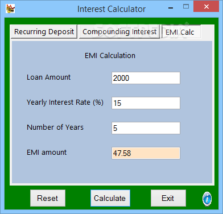Minimize the Interest Calculator window
The height and width of the screenshot is (214, 223).
point(171,7)
